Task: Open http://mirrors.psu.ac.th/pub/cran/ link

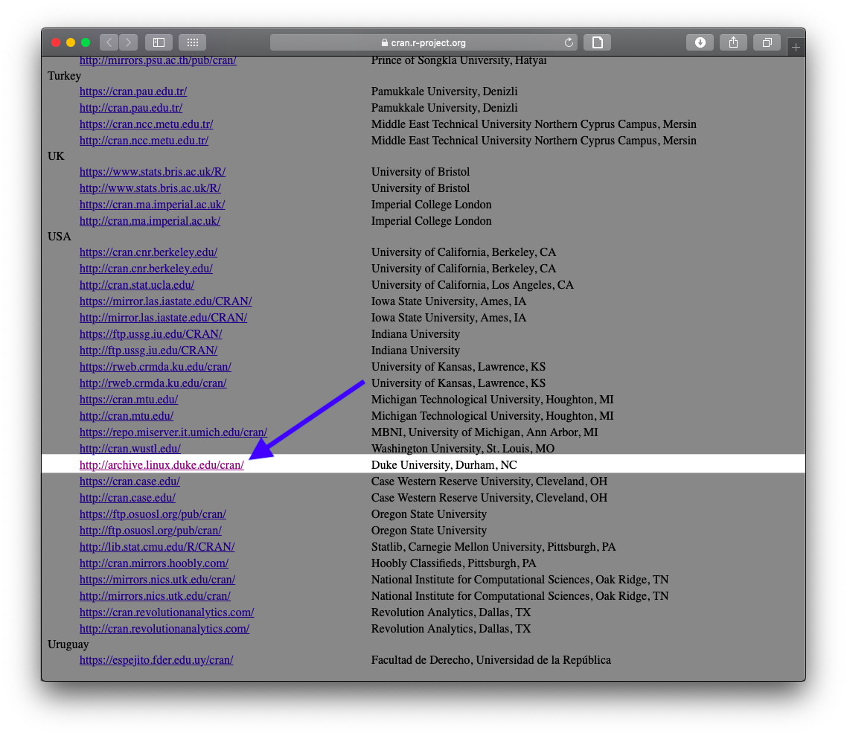Action: pyautogui.click(x=158, y=60)
